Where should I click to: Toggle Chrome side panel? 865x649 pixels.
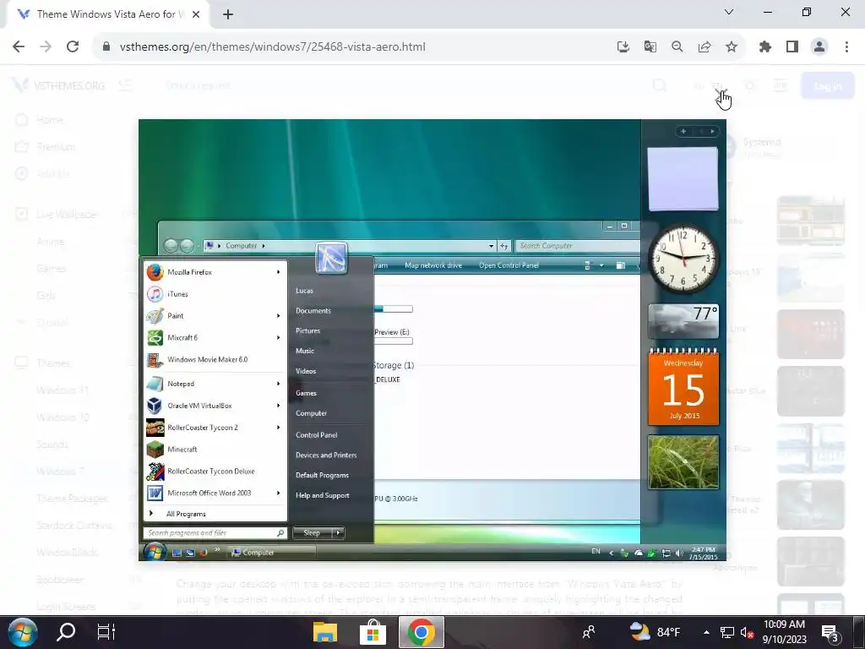pos(792,47)
